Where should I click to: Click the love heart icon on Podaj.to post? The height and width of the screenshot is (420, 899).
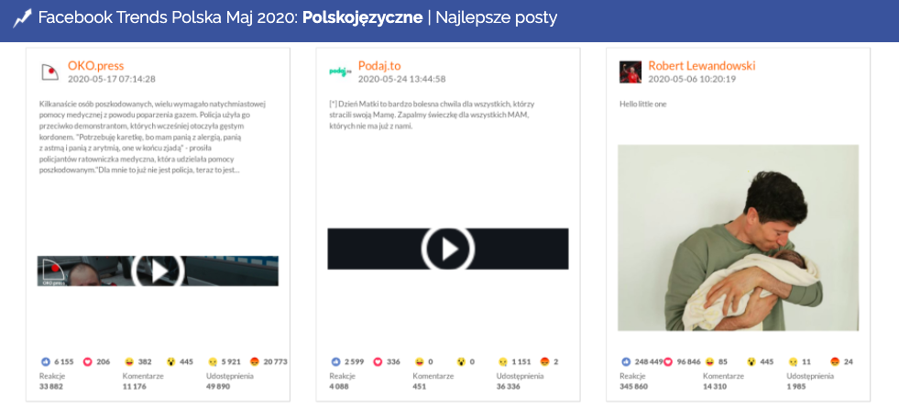pos(378,361)
